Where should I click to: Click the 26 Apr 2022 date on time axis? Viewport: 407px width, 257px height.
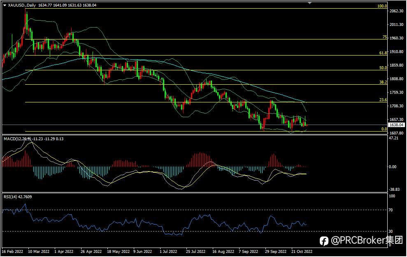coord(91,252)
